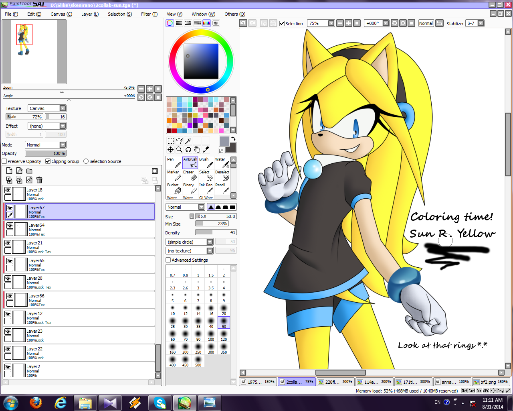This screenshot has width=513, height=411.
Task: Open Firefox from the taskbar
Action: [x=36, y=403]
